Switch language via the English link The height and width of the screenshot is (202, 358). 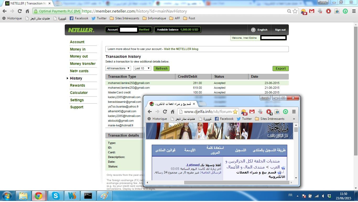pyautogui.click(x=262, y=30)
